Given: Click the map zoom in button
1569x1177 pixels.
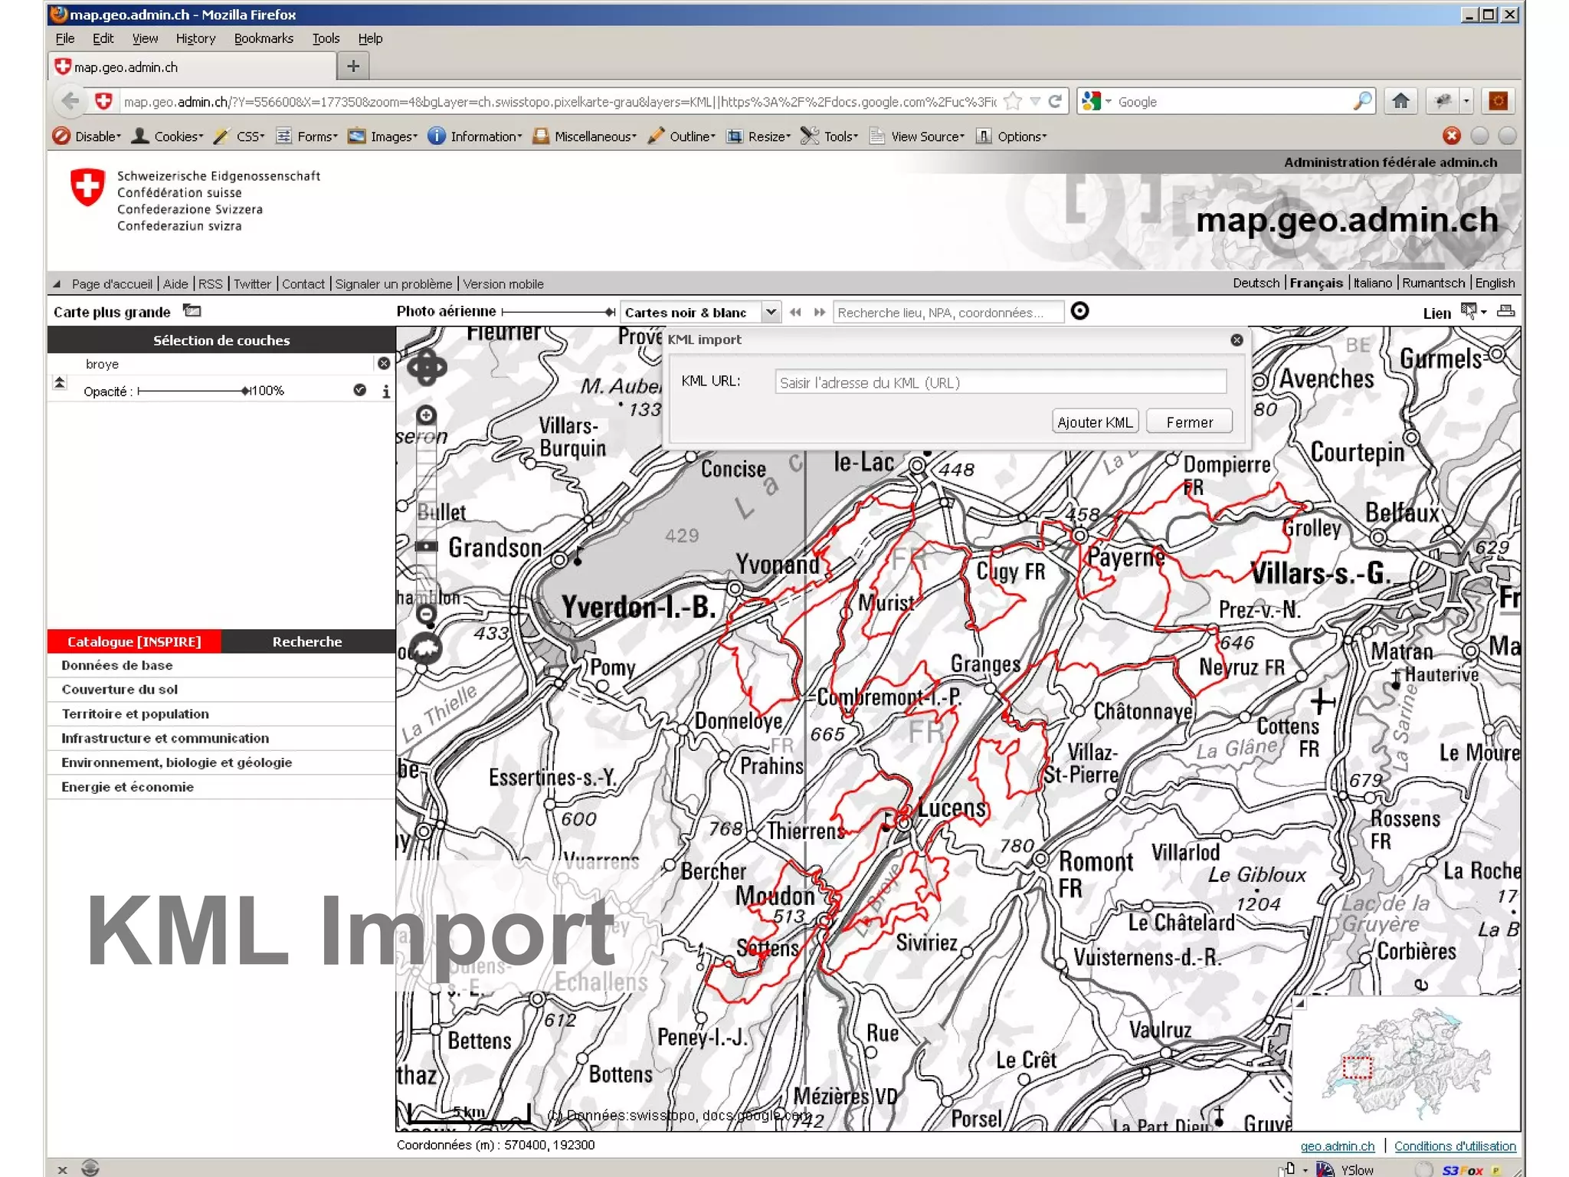Looking at the screenshot, I should [426, 415].
